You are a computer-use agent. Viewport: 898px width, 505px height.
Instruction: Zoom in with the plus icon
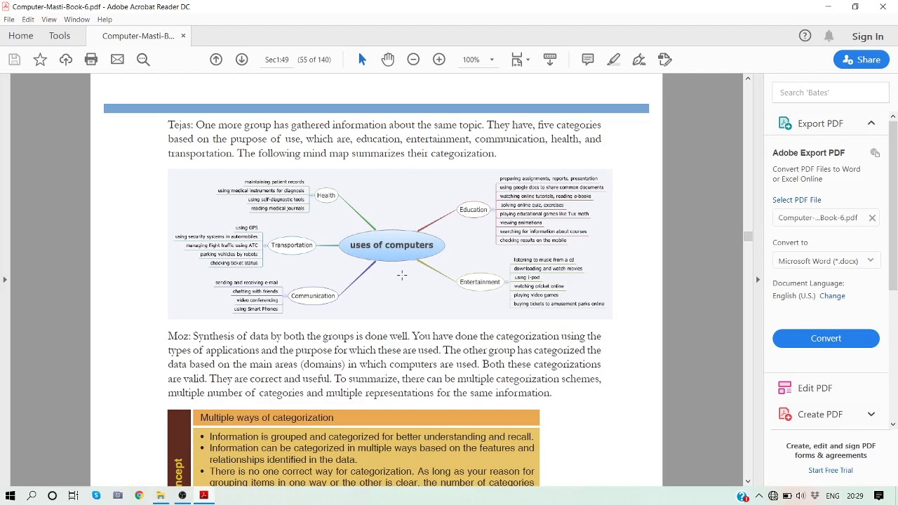(439, 60)
